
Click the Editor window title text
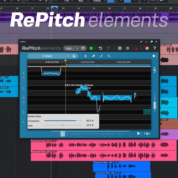click(x=23, y=42)
